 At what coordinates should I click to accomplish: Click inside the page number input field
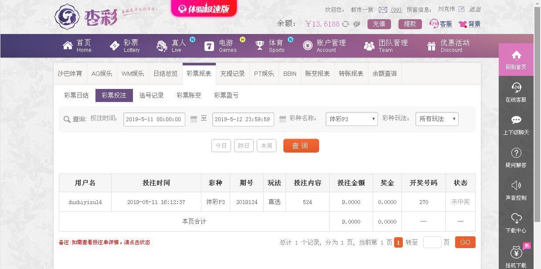[x=432, y=242]
